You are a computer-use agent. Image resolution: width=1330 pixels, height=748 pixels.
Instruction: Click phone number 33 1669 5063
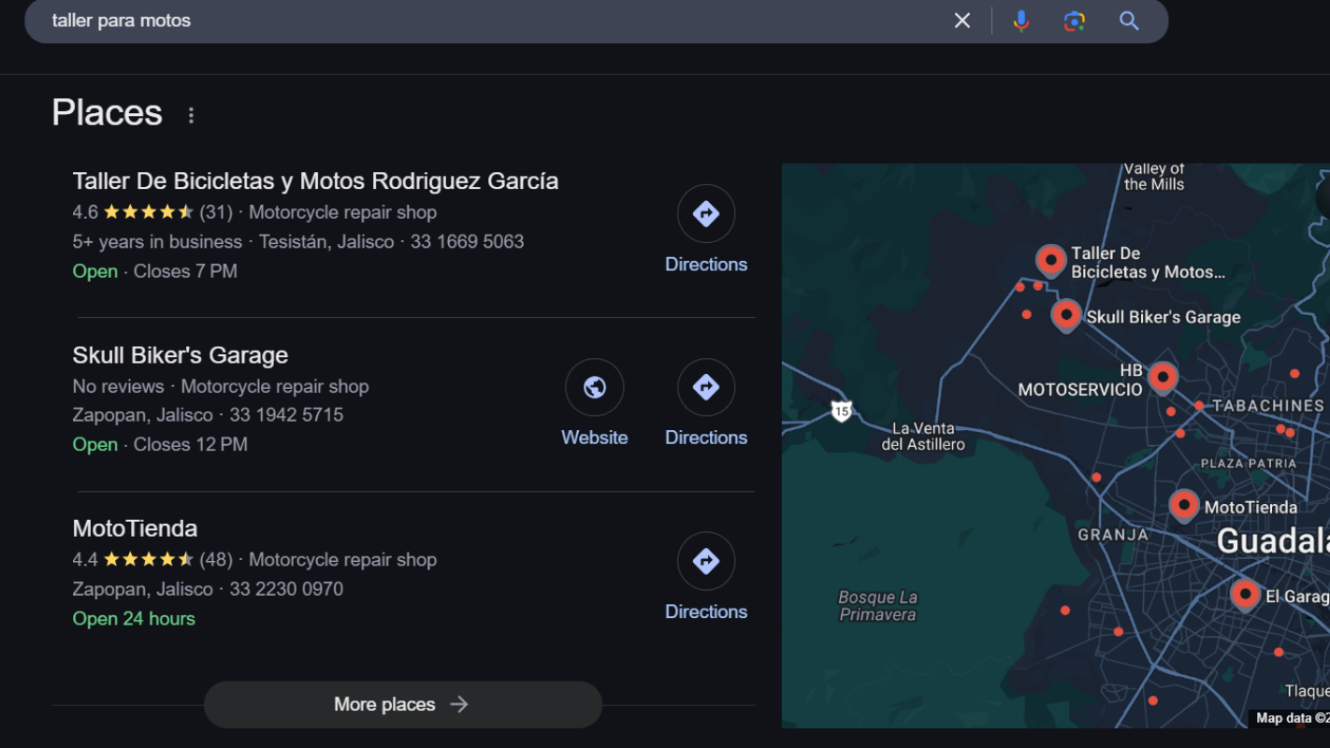click(x=467, y=241)
